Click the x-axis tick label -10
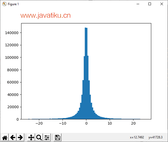 click(63, 123)
